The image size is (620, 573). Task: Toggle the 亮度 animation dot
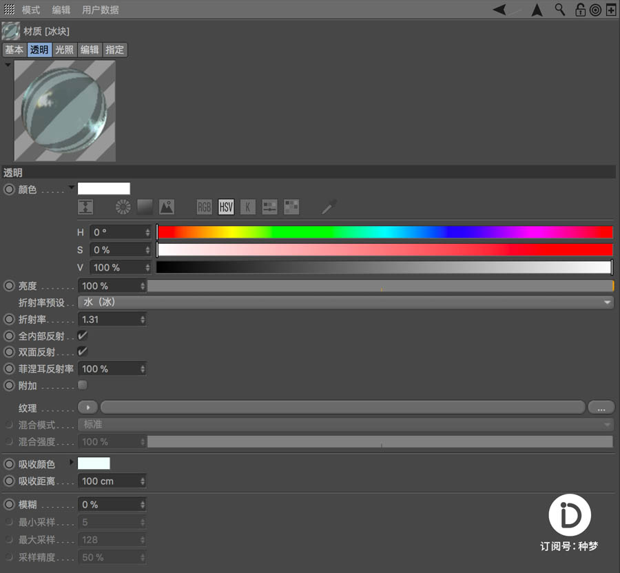[x=9, y=286]
